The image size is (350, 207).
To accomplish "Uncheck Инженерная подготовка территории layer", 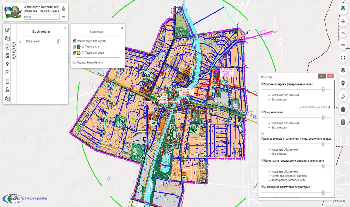I will tap(262, 187).
